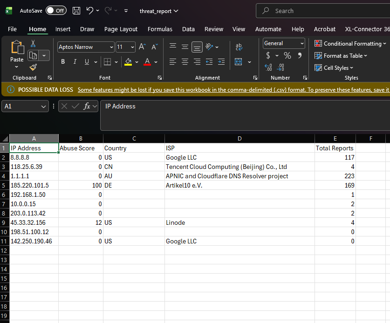Switch to the Review tab
390x323 pixels.
214,29
